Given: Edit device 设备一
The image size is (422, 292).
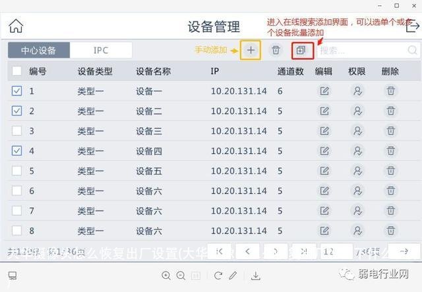Looking at the screenshot, I should pos(324,91).
